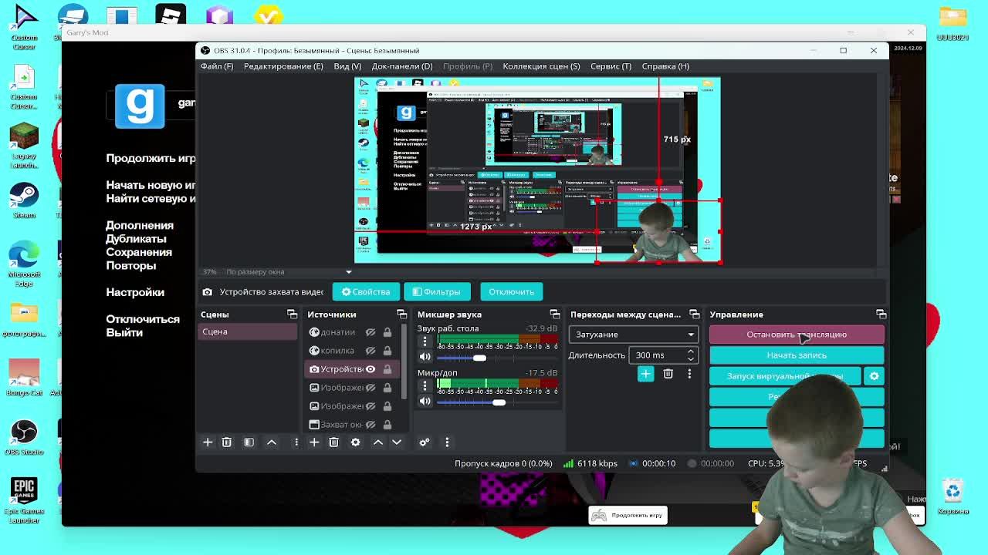The height and width of the screenshot is (555, 988).
Task: Remove the selected scene with trash icon
Action: (x=227, y=442)
